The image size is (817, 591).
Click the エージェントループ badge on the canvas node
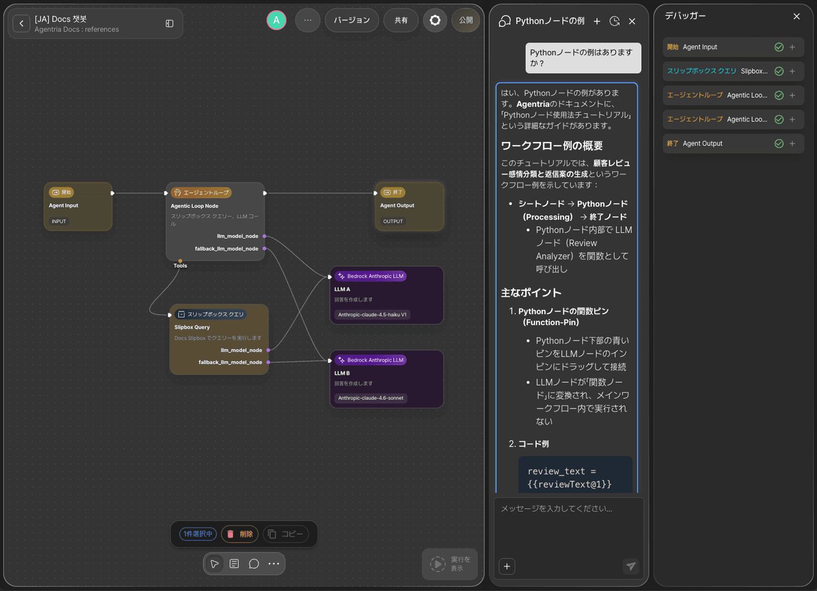pyautogui.click(x=201, y=193)
